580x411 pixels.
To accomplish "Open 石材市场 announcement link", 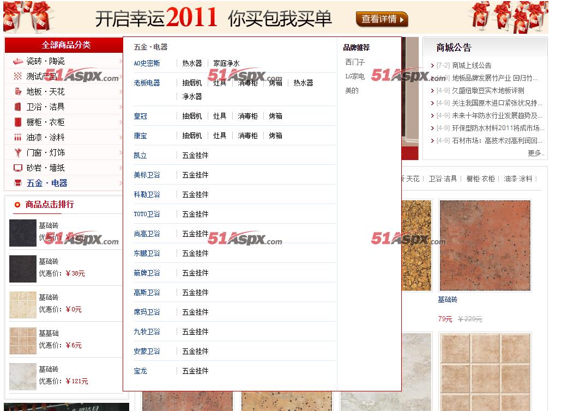I will 497,140.
